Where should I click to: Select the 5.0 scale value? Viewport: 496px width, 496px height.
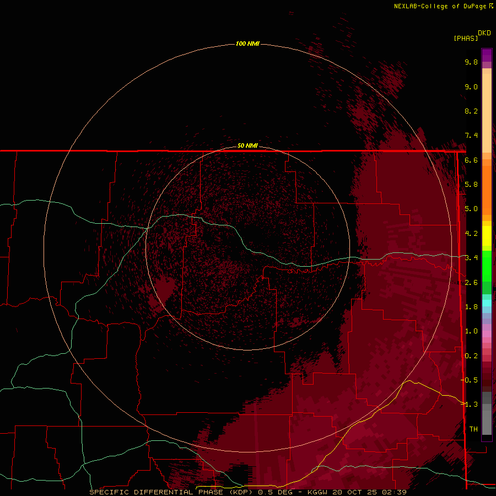coord(471,209)
